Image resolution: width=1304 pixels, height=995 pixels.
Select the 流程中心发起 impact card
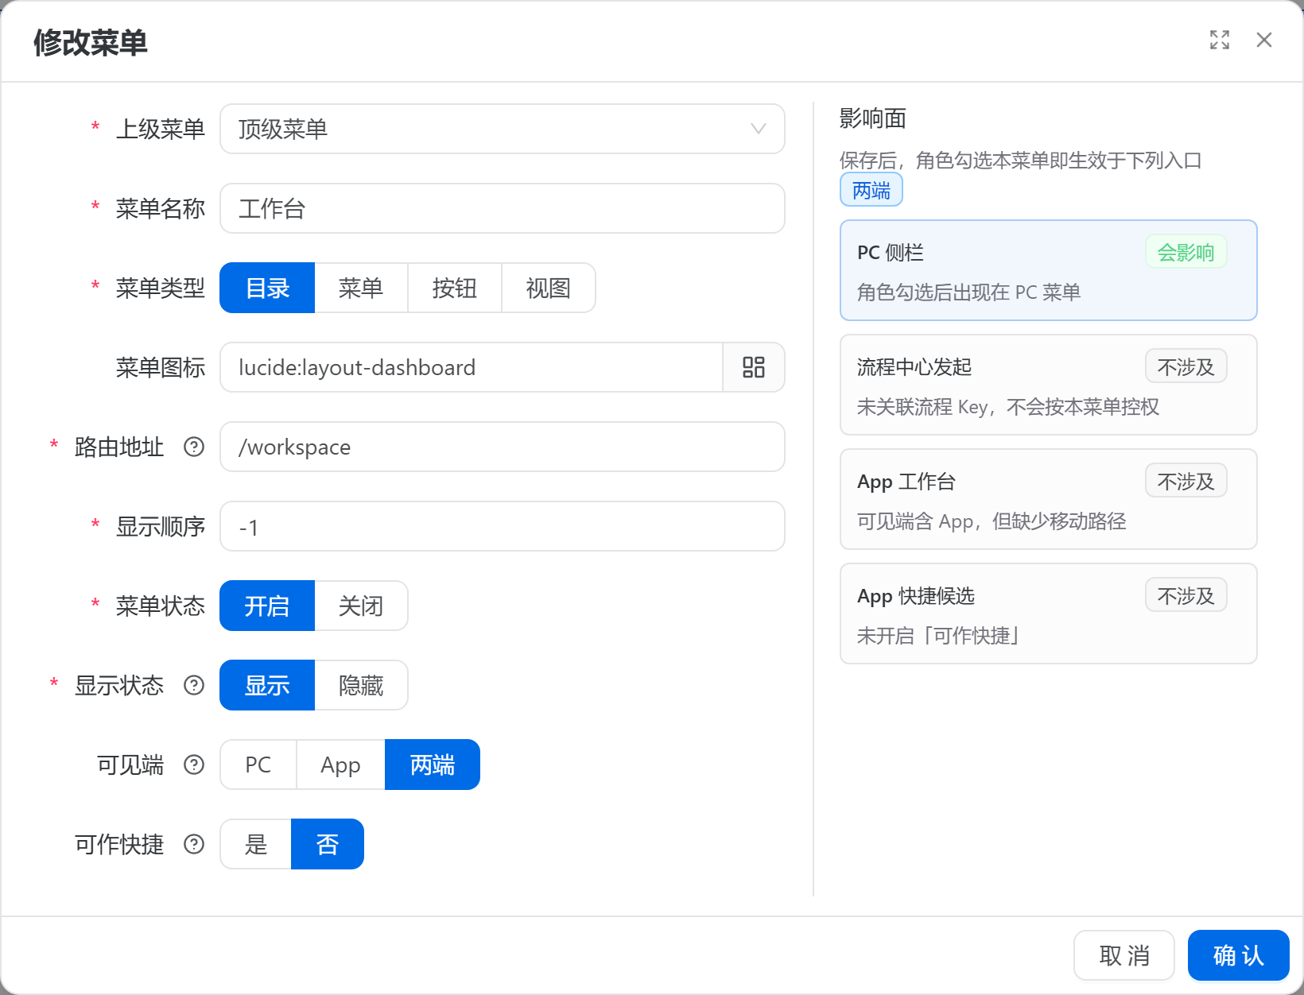[1049, 385]
